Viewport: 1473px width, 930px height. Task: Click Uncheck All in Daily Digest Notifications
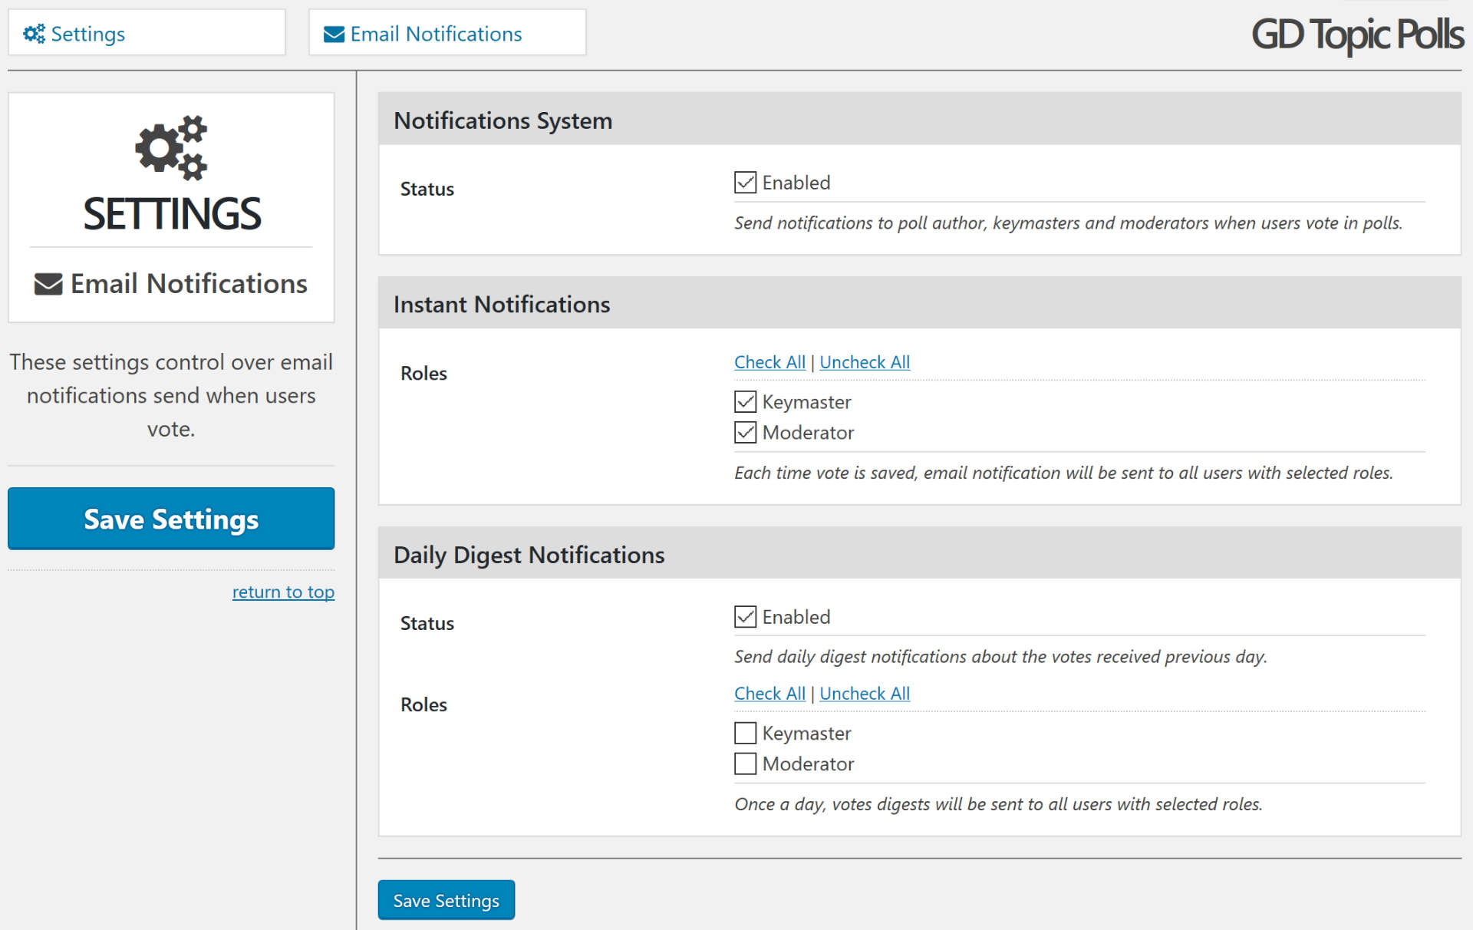pyautogui.click(x=865, y=694)
